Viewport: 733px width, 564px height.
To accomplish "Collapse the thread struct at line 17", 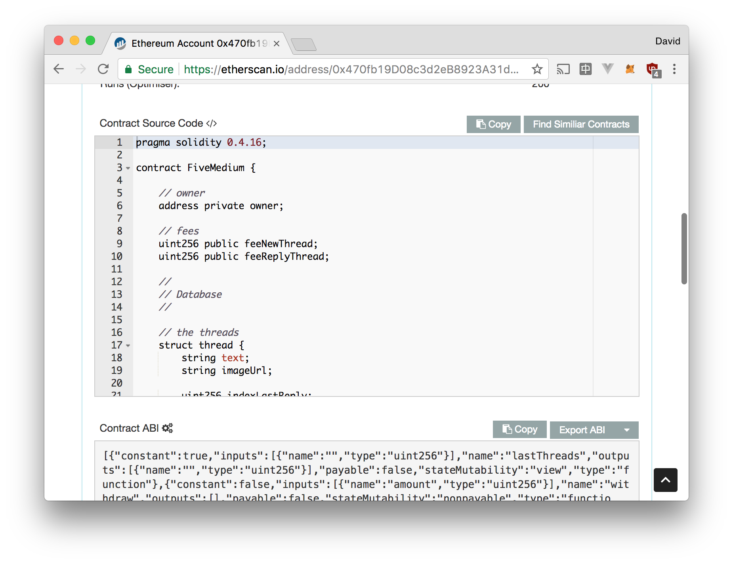I will click(128, 346).
